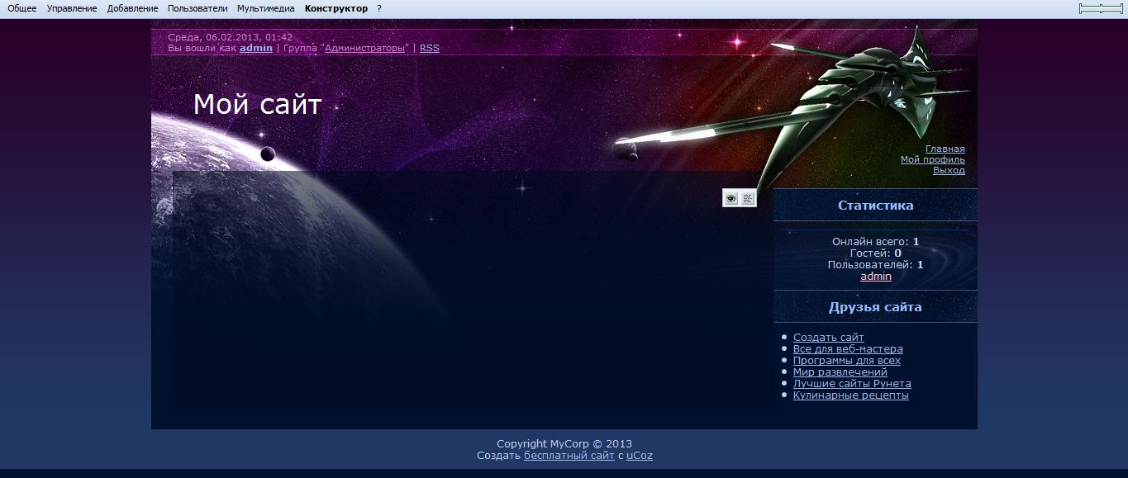Open Мир развлечений link
The width and height of the screenshot is (1128, 478).
[x=840, y=372]
